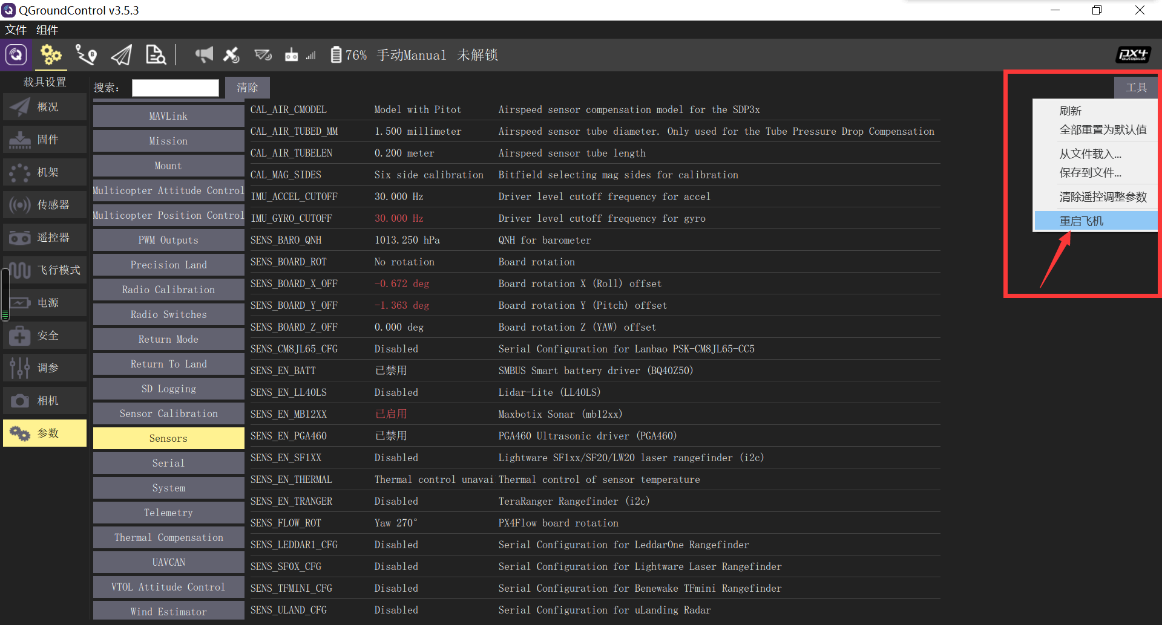Select the SD Logging group
This screenshot has height=625, width=1162.
click(x=168, y=389)
